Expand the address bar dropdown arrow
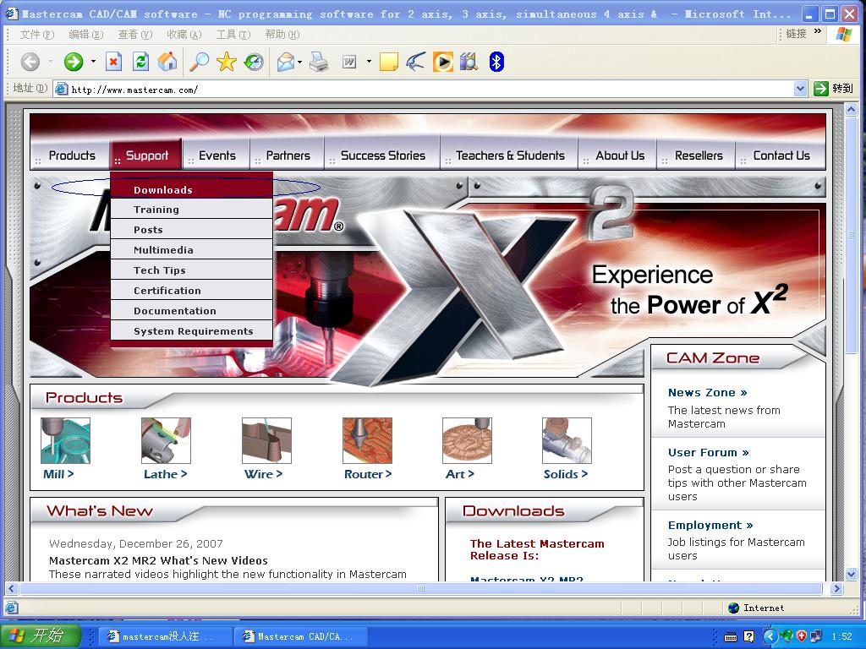This screenshot has height=649, width=866. point(800,88)
